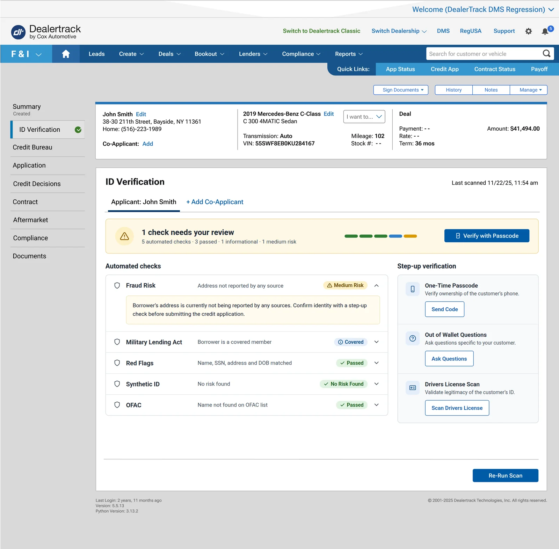Click the Red Flags shield icon
The height and width of the screenshot is (549, 559).
(x=117, y=363)
